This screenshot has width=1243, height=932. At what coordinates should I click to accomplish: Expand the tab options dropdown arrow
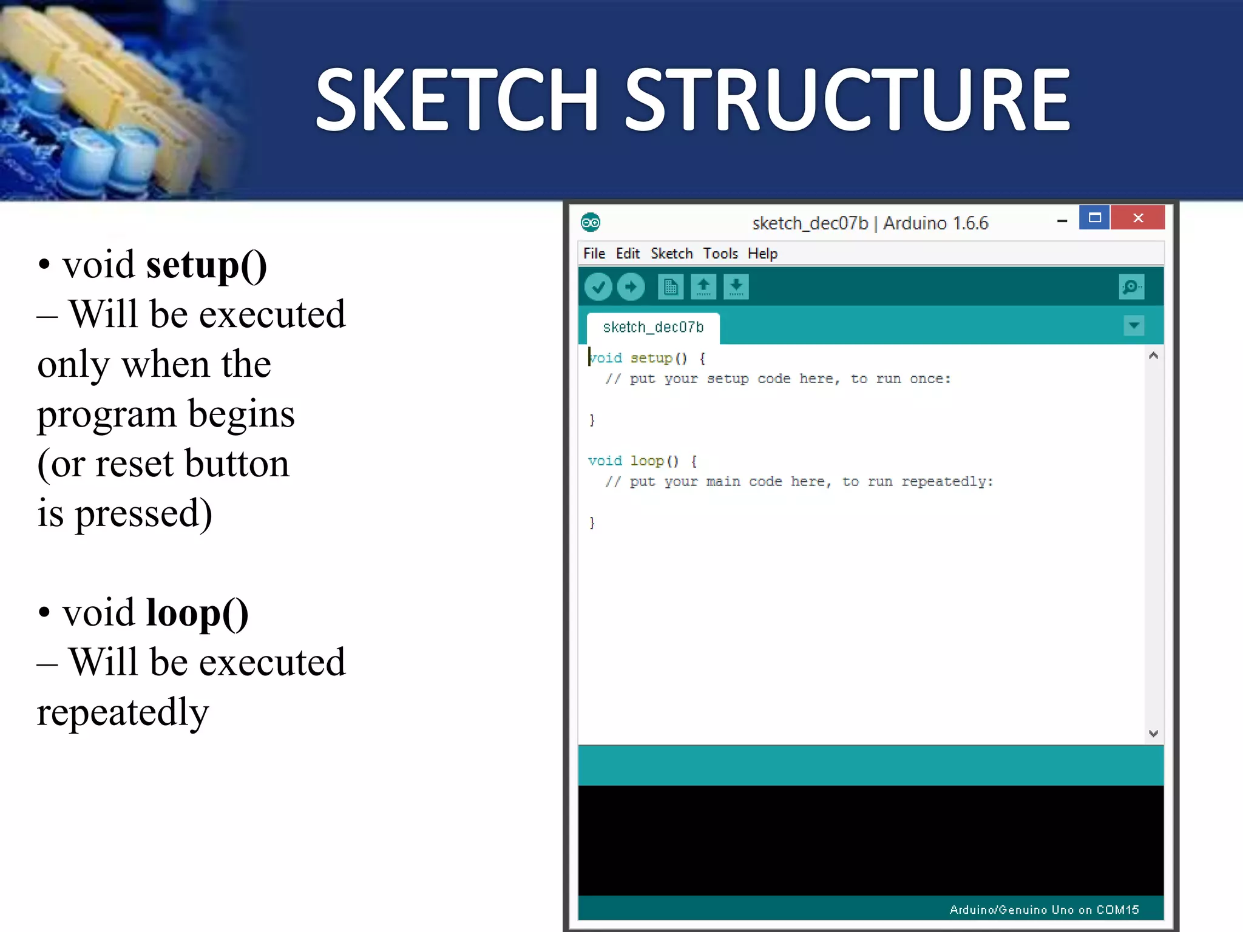coord(1133,326)
